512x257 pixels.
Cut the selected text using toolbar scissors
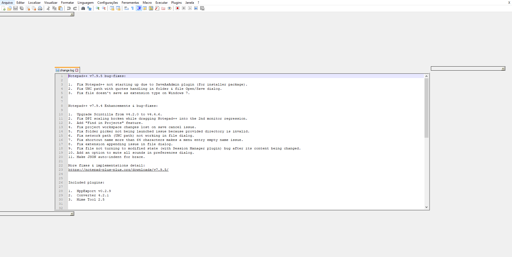pyautogui.click(x=48, y=8)
